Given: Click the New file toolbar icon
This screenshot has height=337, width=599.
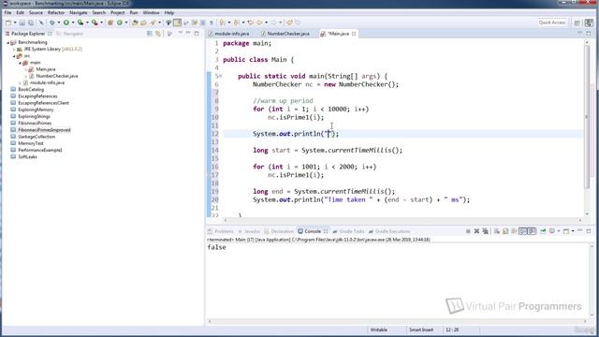Looking at the screenshot, I should coord(8,22).
